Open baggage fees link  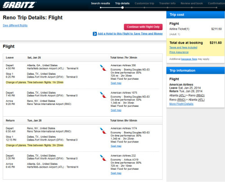[x=189, y=59]
